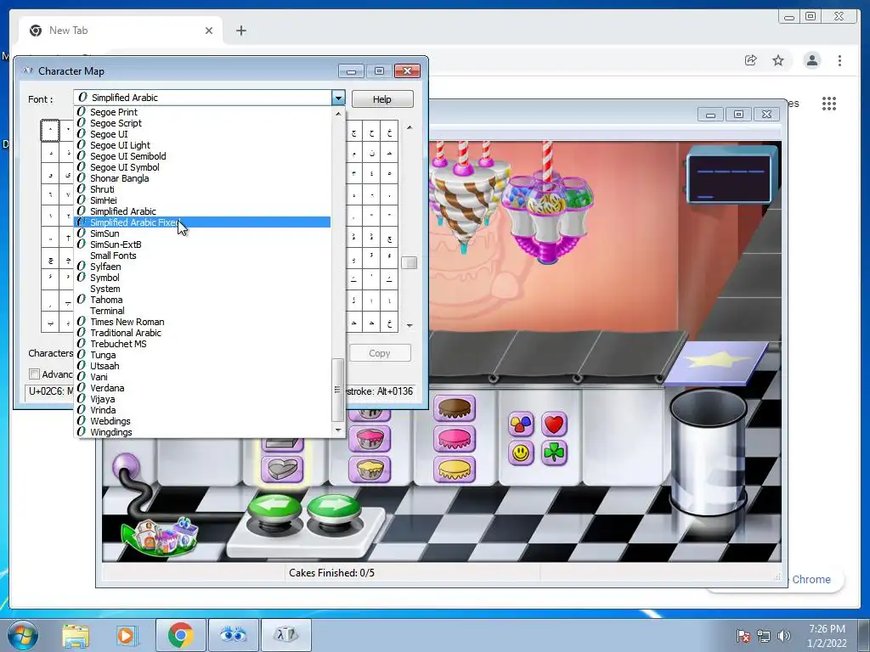870x652 pixels.
Task: Click the Copy button in Character Map
Action: (x=380, y=353)
